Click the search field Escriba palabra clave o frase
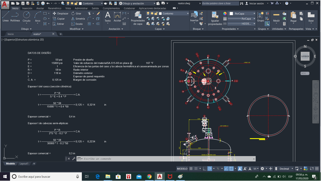 (220, 3)
